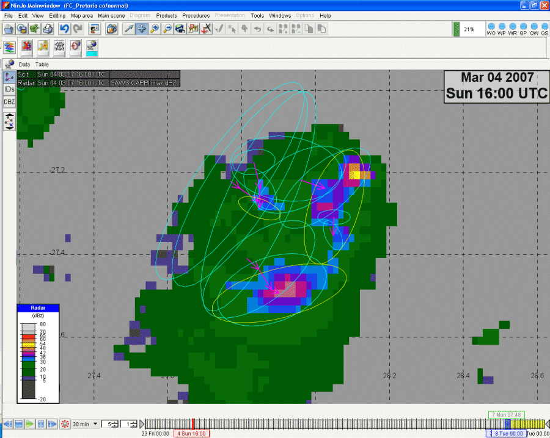The height and width of the screenshot is (438, 550).
Task: Open the Main scene menu
Action: [x=111, y=16]
